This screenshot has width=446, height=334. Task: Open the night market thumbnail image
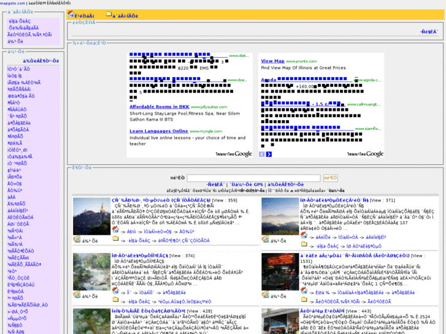[x=280, y=271]
